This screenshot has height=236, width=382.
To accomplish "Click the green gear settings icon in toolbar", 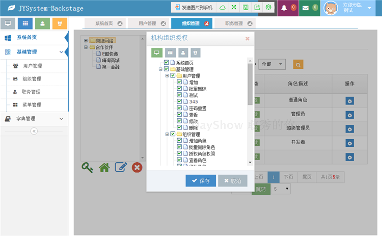I will click(x=268, y=7).
